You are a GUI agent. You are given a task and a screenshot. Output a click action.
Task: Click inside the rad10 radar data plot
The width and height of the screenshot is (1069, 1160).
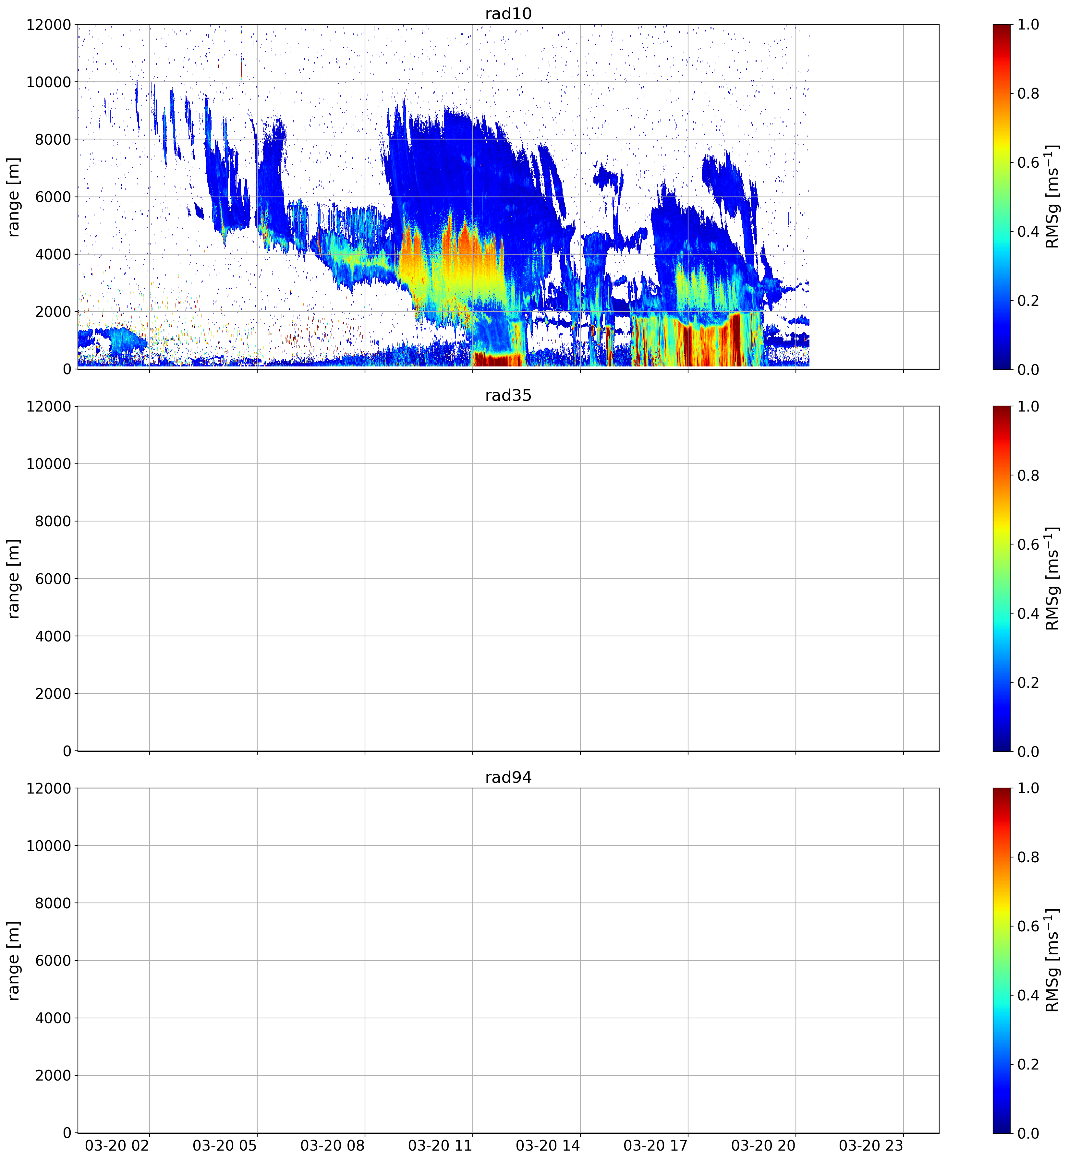click(508, 197)
